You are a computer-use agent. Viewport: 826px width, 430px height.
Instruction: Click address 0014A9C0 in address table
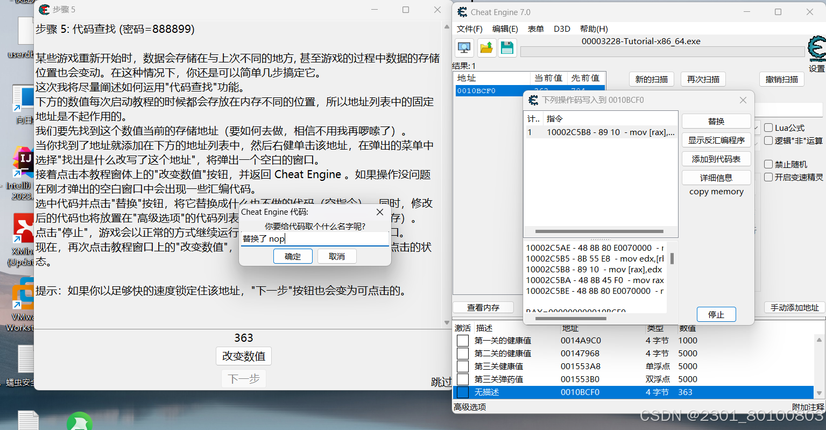[581, 341]
